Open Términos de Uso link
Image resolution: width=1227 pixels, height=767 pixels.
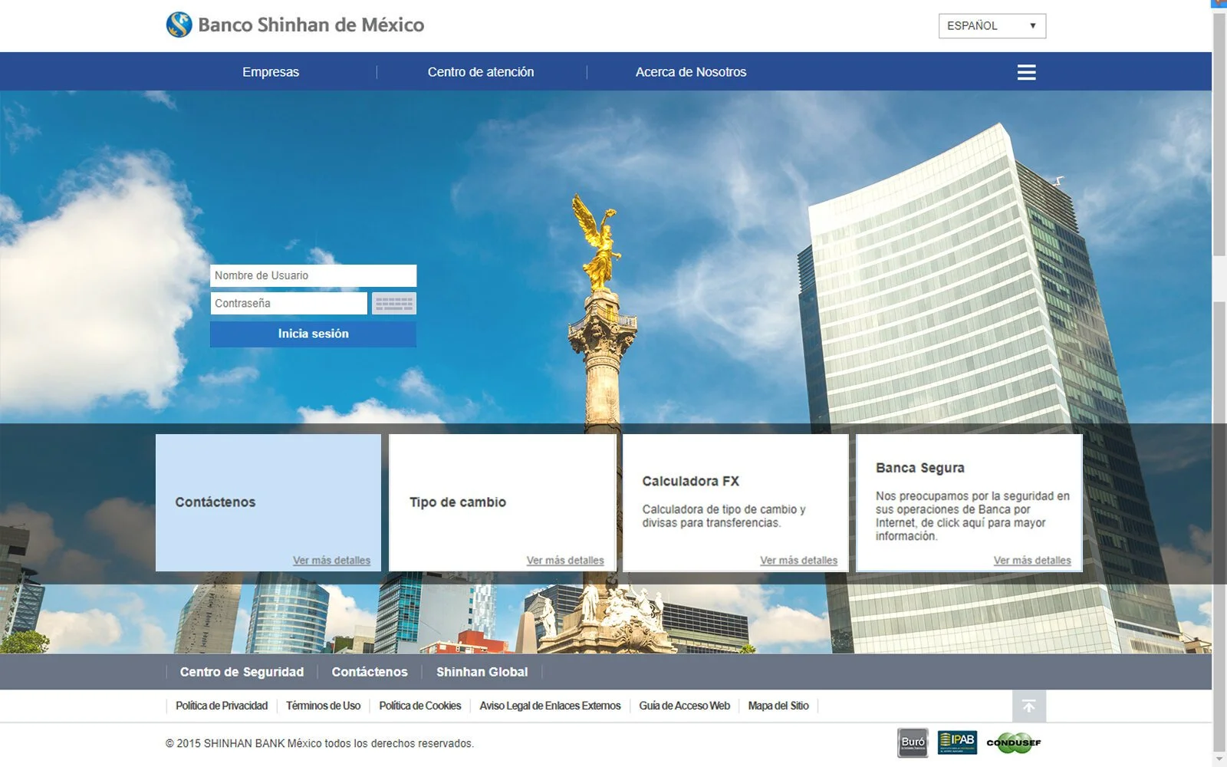(323, 706)
